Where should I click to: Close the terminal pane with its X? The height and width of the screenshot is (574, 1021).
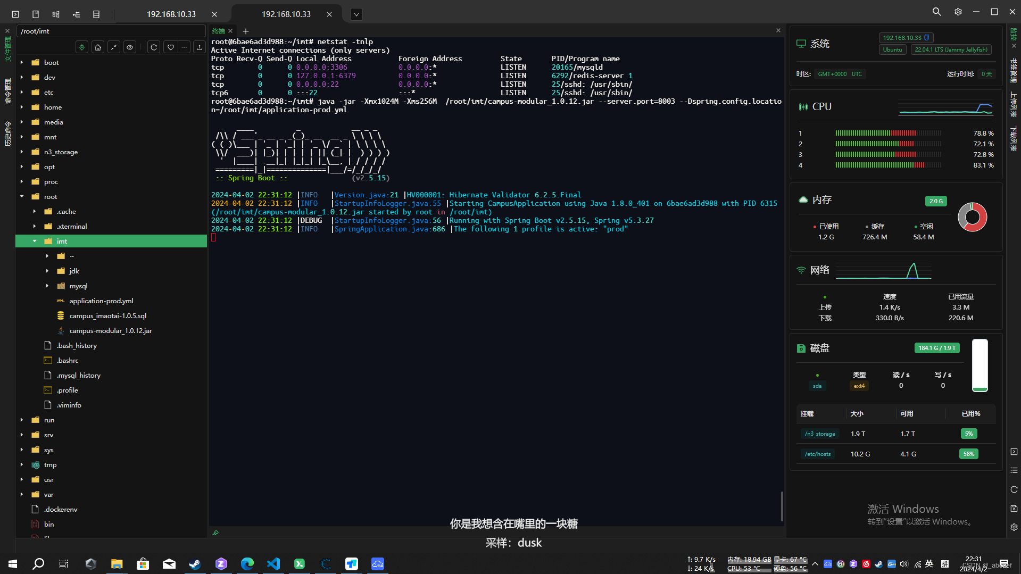778,30
